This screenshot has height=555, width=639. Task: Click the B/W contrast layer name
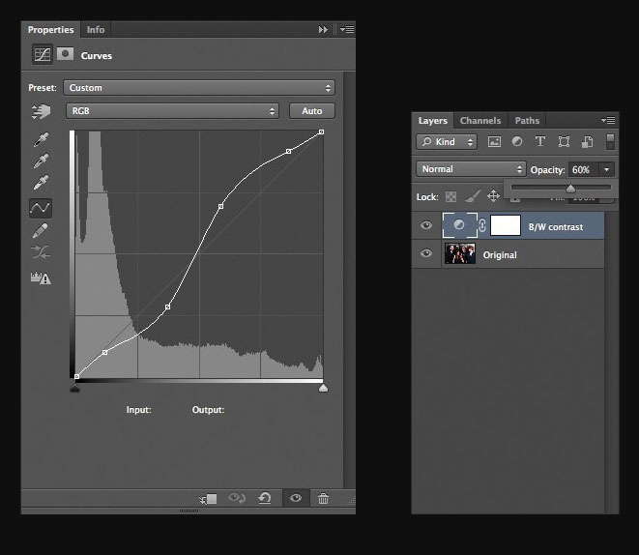(556, 227)
